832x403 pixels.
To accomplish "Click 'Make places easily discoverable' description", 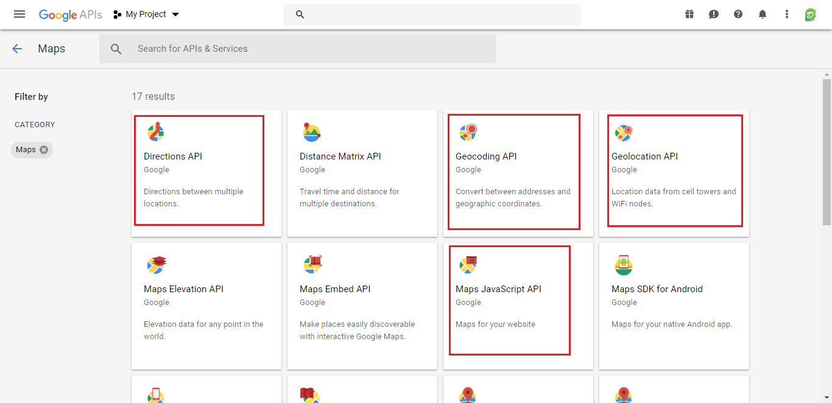I will tap(357, 331).
